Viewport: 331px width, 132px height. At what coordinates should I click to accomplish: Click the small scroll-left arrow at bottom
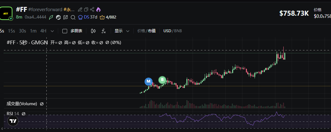2,128
